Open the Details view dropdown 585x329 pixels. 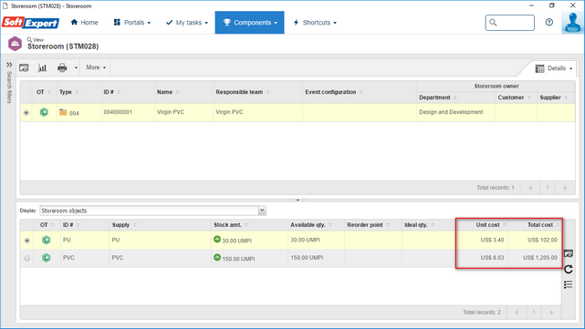[554, 68]
